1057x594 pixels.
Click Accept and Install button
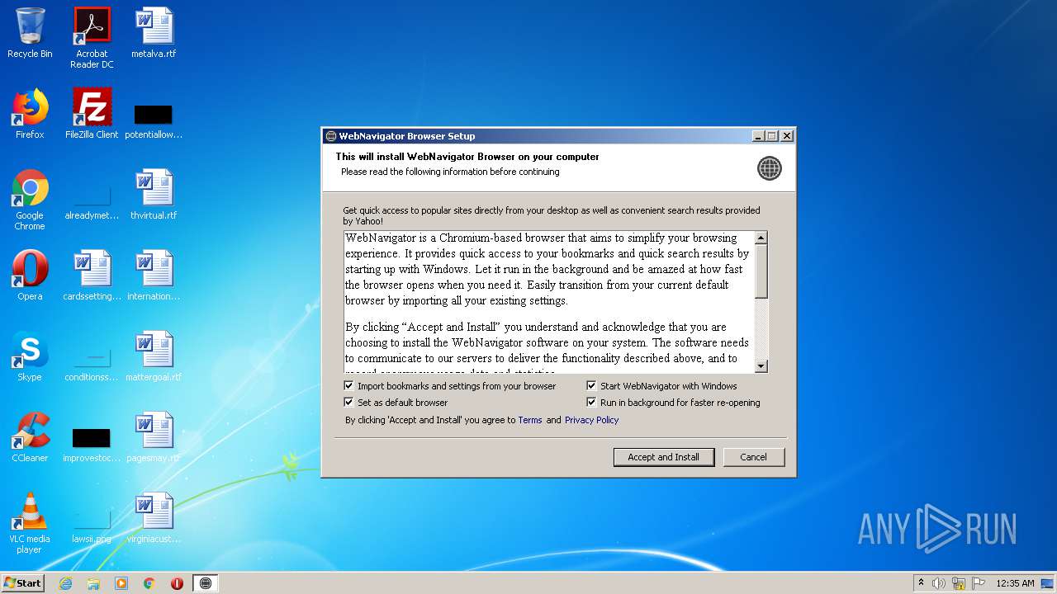[x=664, y=457]
